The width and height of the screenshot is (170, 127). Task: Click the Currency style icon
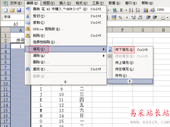pyautogui.click(x=114, y=18)
